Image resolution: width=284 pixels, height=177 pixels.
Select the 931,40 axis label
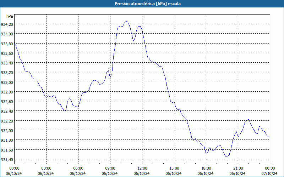tap(7, 159)
